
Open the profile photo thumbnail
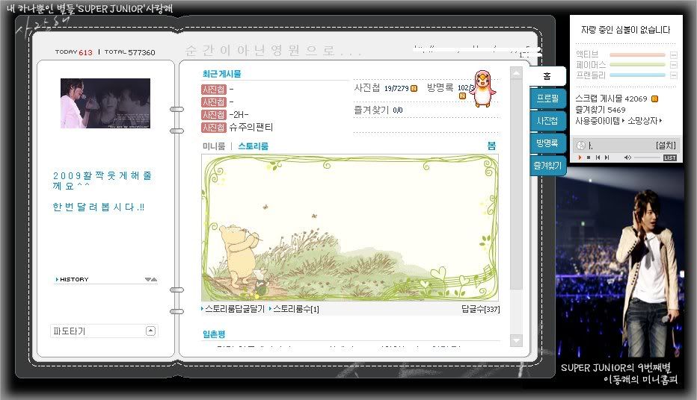point(105,103)
